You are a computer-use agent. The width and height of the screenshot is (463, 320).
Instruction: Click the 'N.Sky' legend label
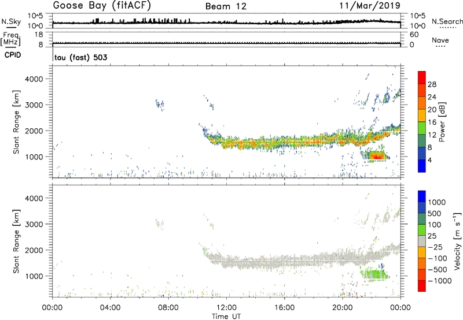[x=11, y=21]
